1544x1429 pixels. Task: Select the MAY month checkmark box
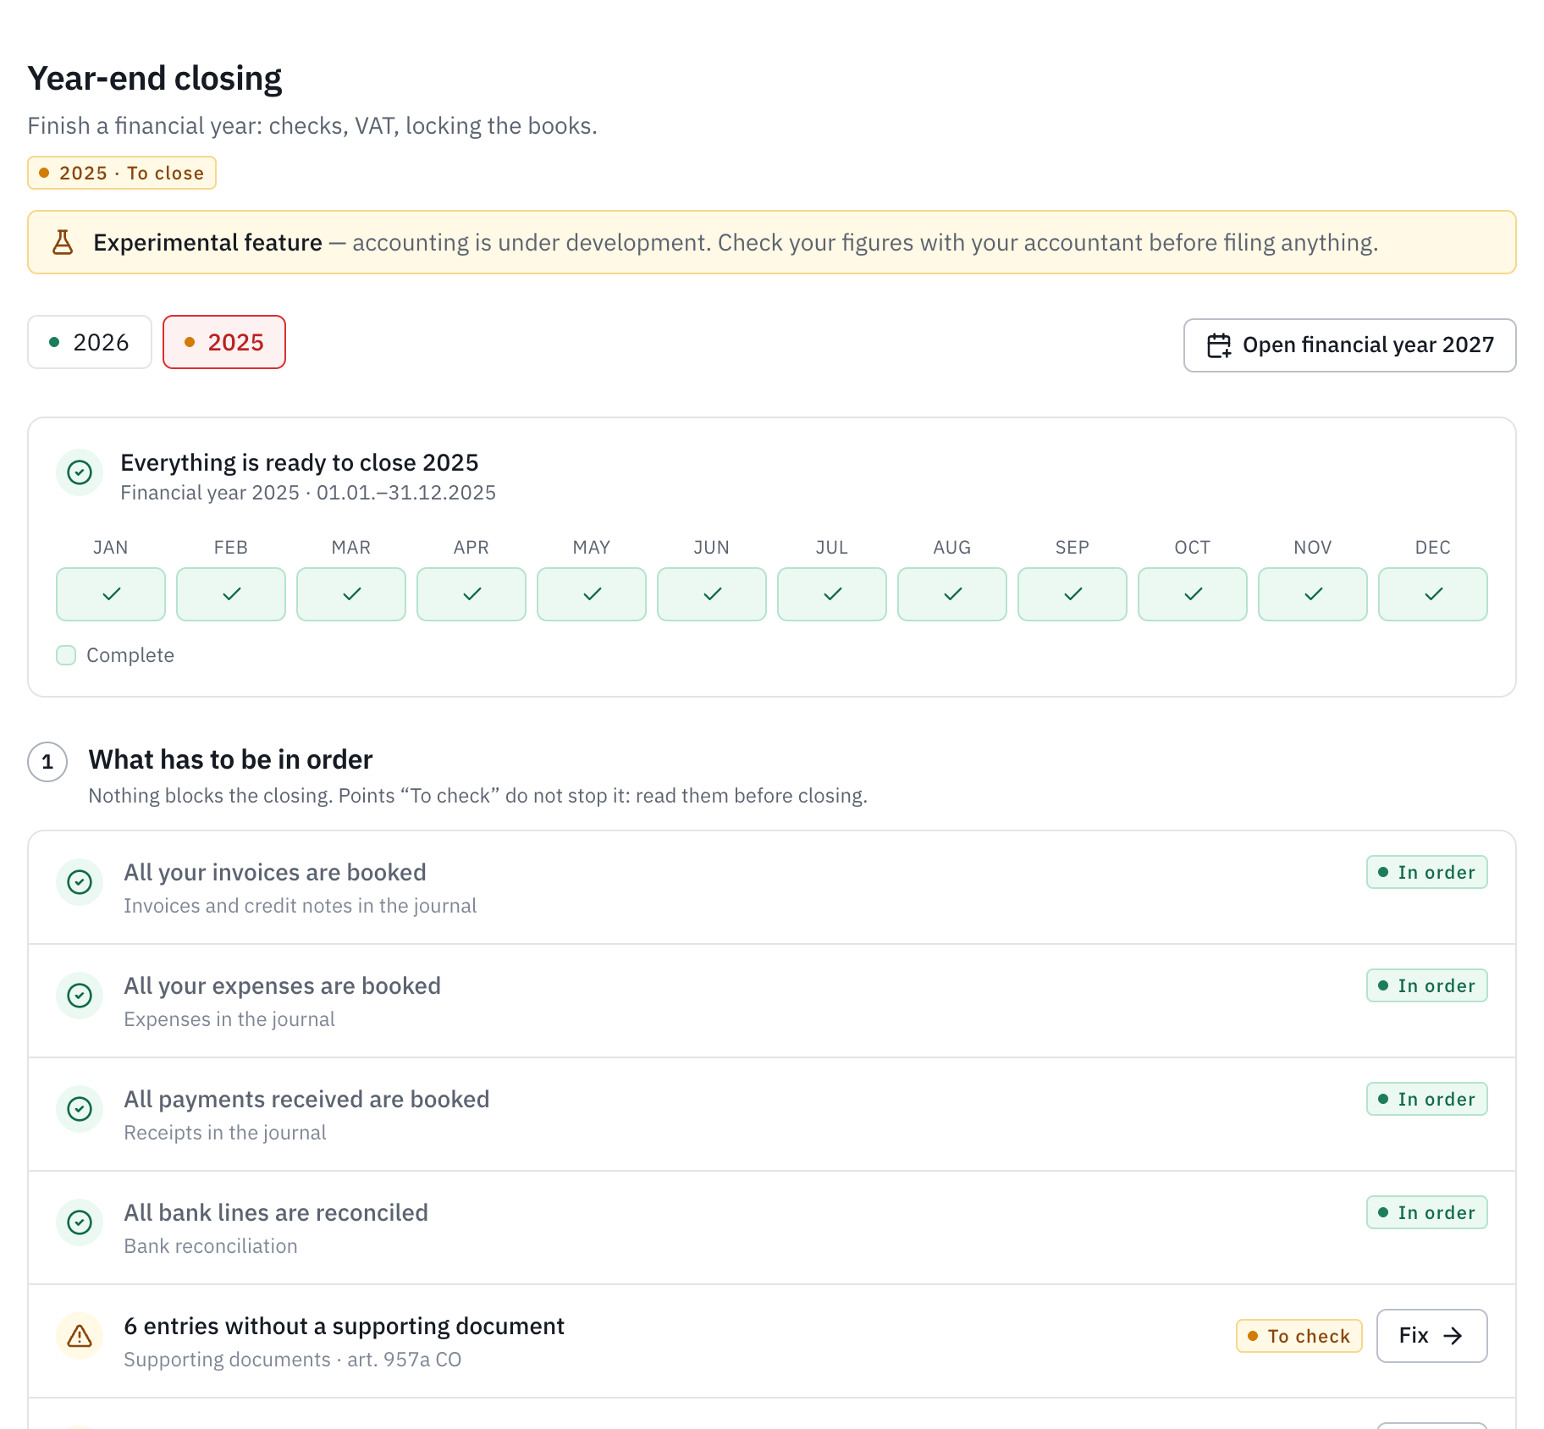tap(592, 594)
